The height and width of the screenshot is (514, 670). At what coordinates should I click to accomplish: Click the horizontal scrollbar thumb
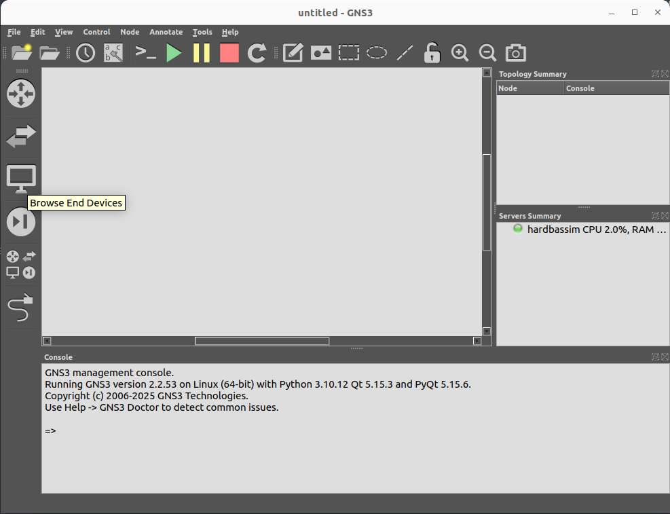click(x=262, y=341)
